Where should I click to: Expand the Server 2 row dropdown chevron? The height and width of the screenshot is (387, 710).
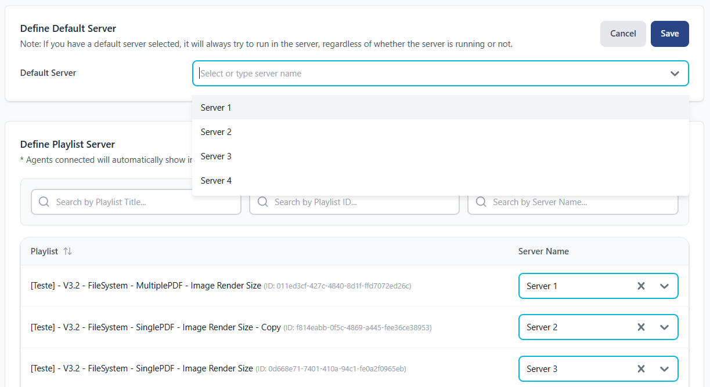click(665, 327)
